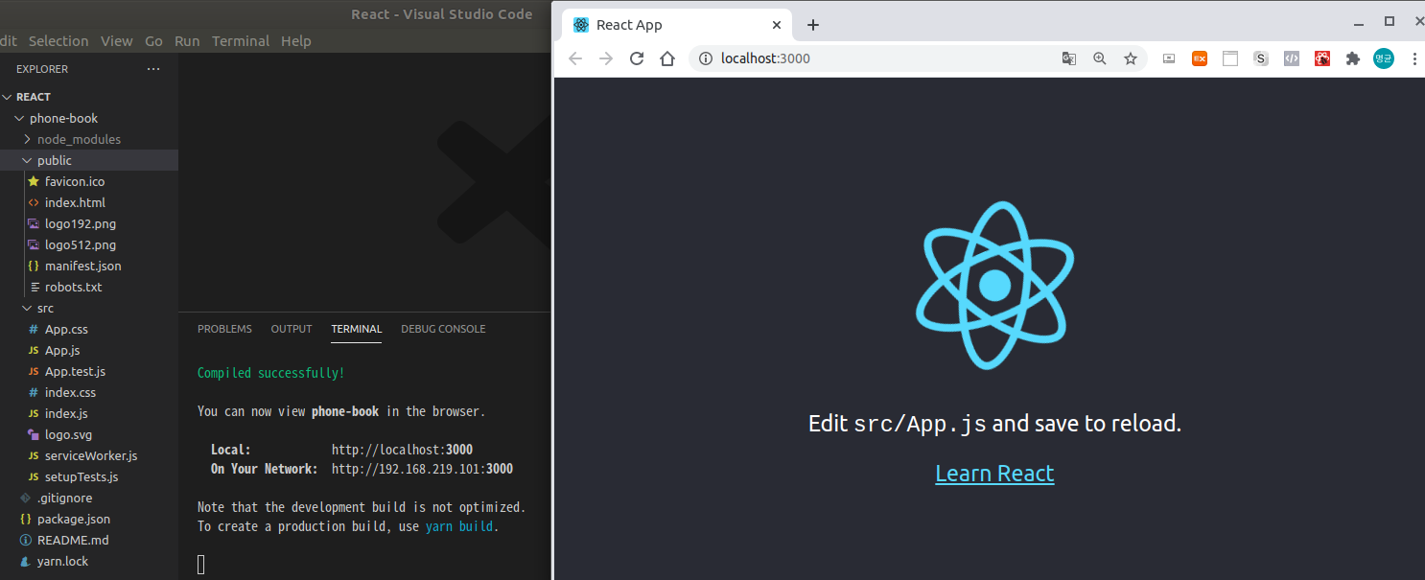This screenshot has width=1425, height=580.
Task: Switch to the OUTPUT panel tab
Action: tap(292, 329)
